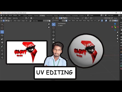Open the File menu
The image size is (122, 92).
[x=4, y=15]
